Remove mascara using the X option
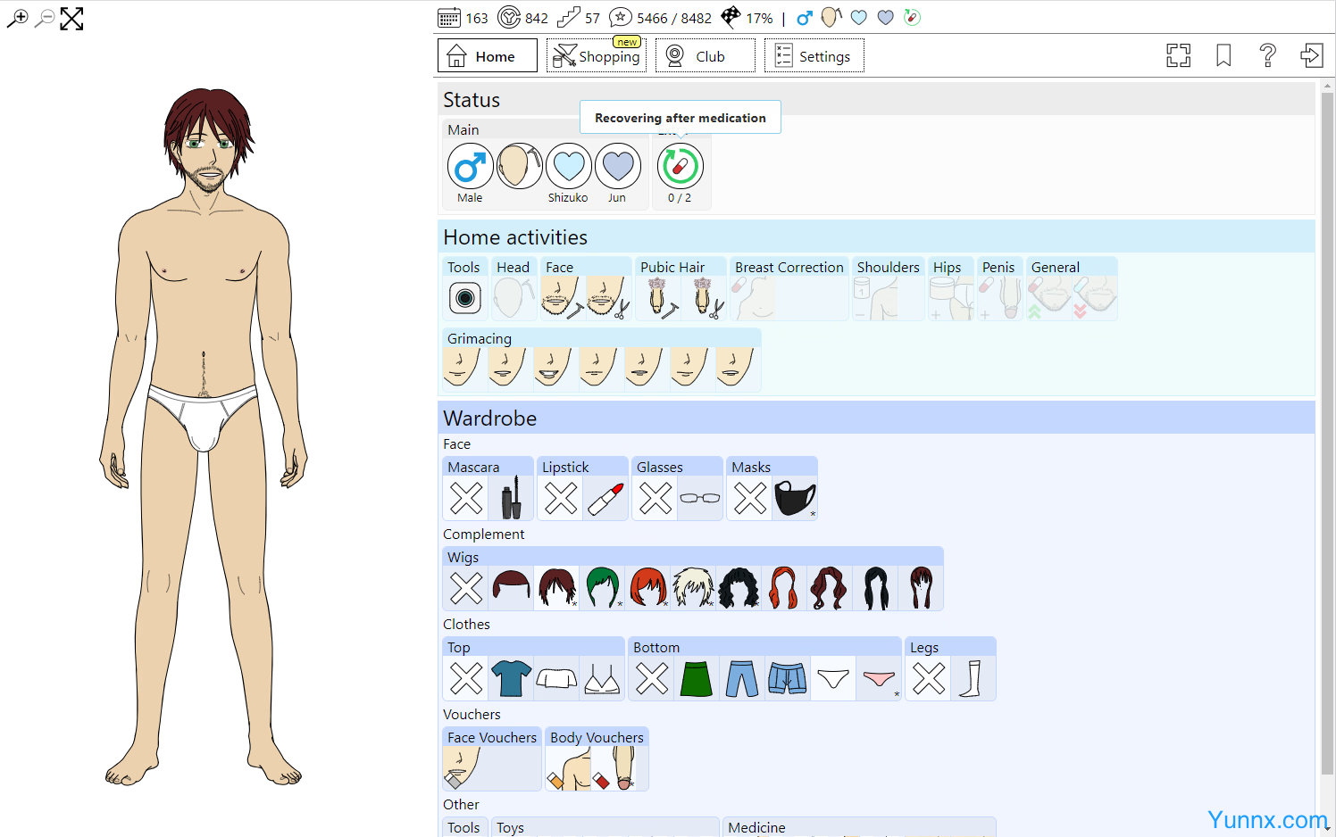This screenshot has width=1336, height=837. [466, 498]
